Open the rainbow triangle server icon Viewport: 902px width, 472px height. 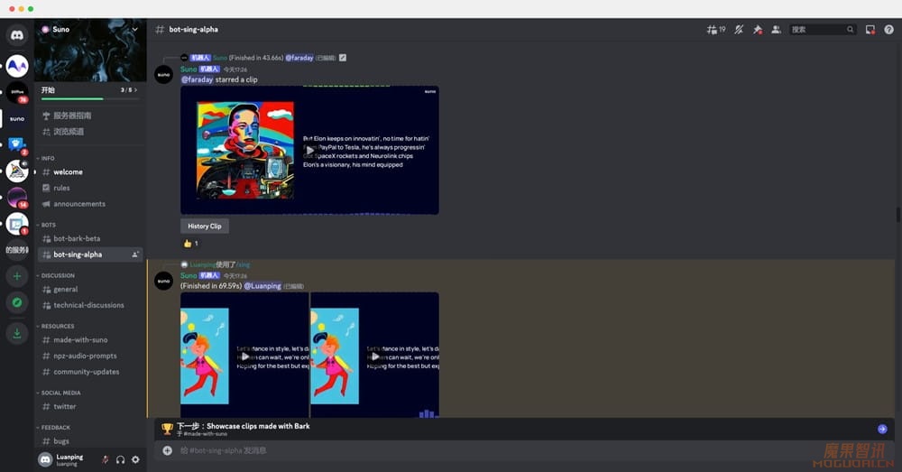17,171
